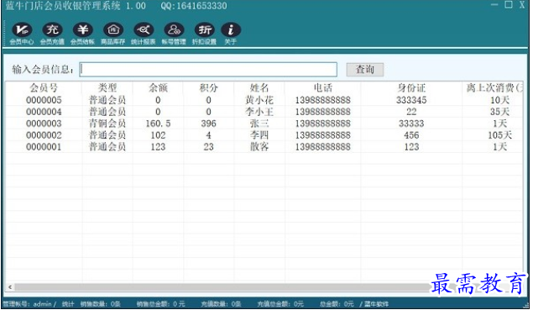Viewport: 533px width, 310px height.
Task: Select member row 0000003
Action: tap(264, 123)
